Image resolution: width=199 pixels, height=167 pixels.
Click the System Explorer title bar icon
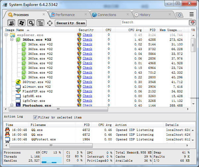5,5
